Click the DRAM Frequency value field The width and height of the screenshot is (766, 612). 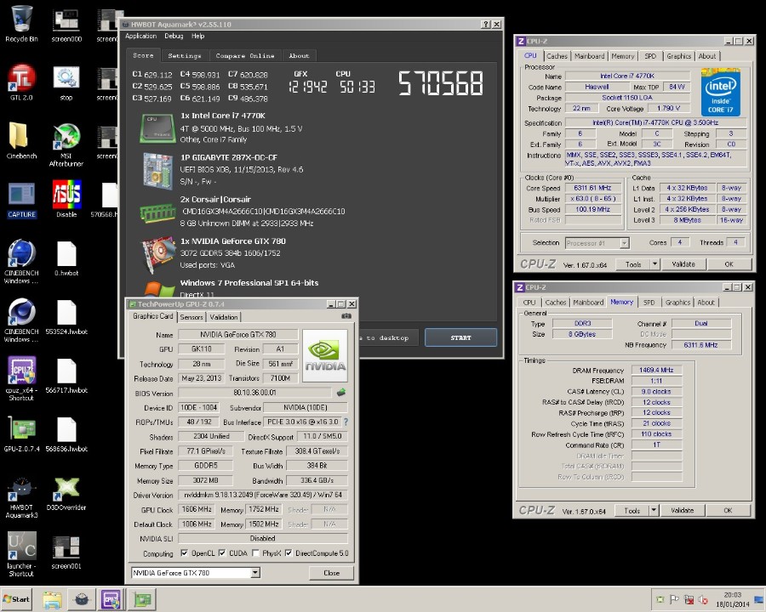click(656, 370)
